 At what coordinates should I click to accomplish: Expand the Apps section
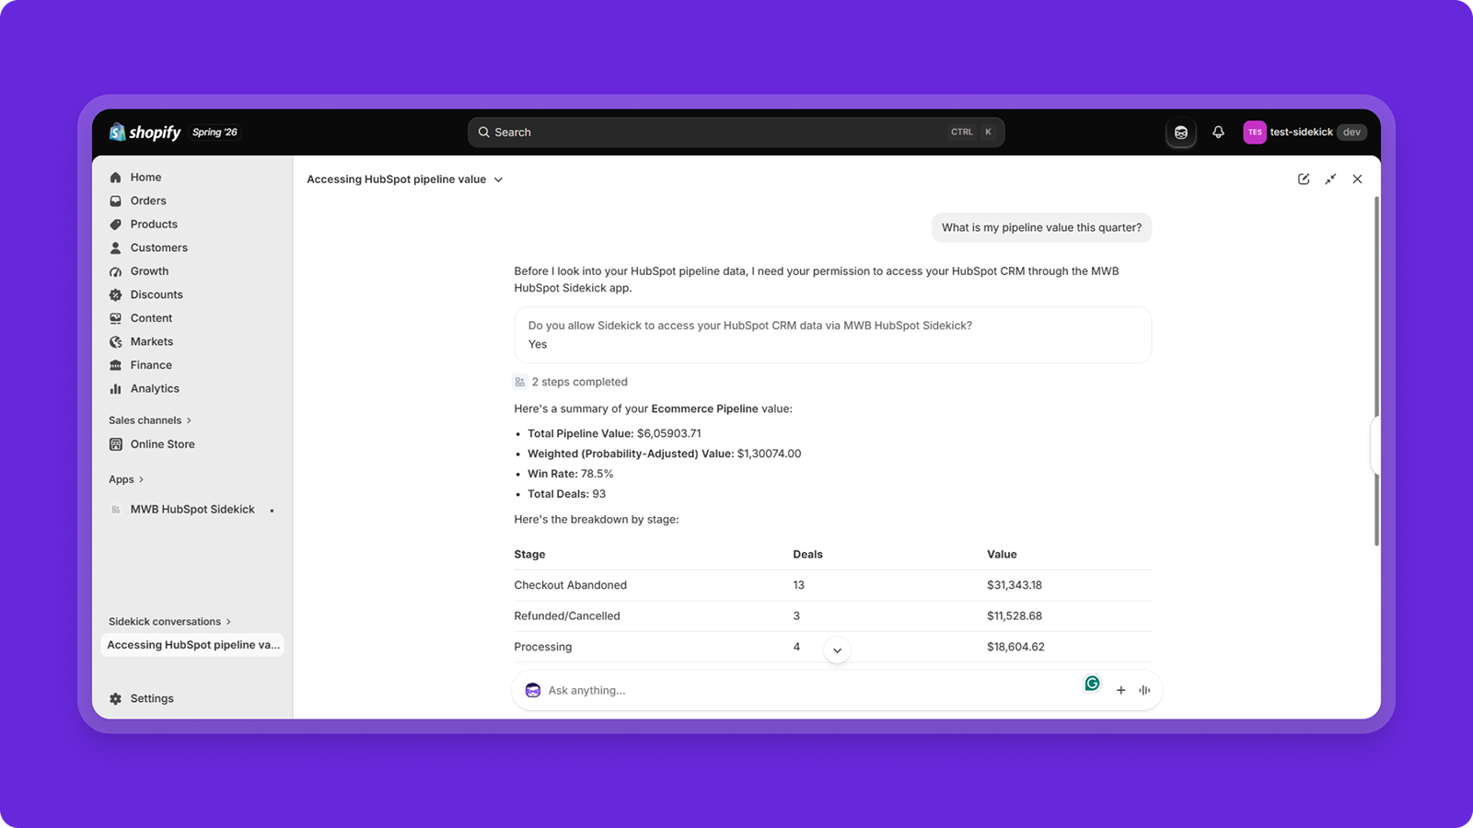(x=126, y=479)
